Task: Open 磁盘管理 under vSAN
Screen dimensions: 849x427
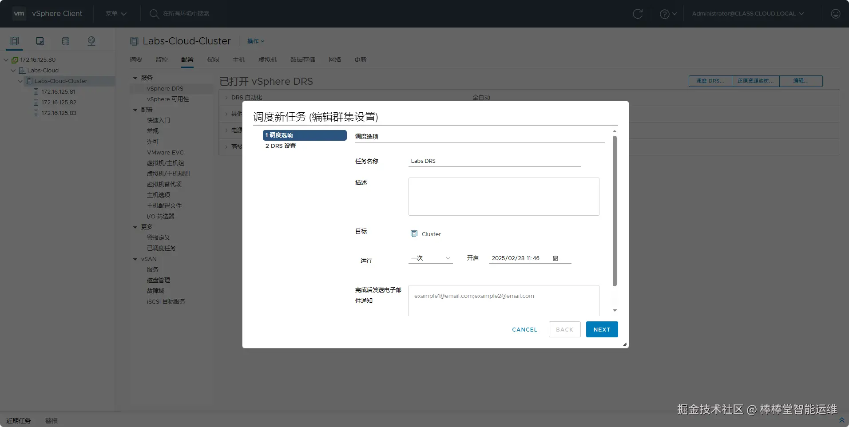Action: [159, 281]
